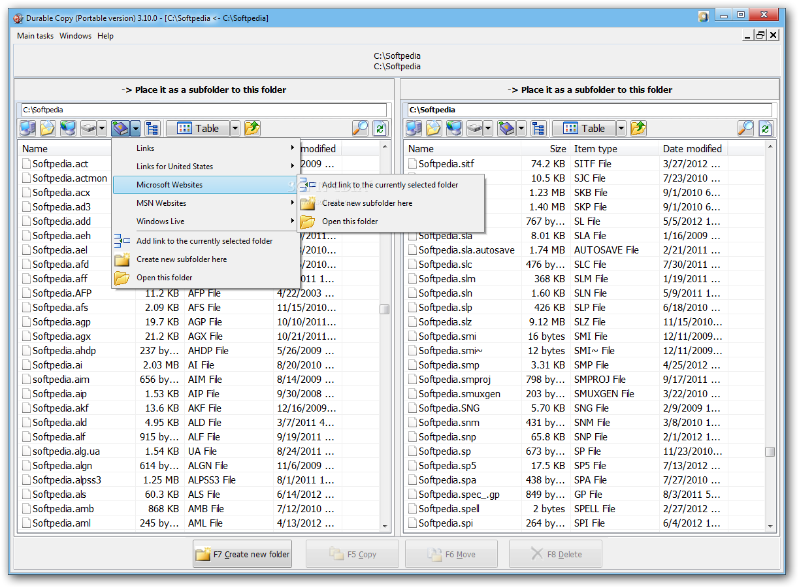Screen dimensions: 799x588
Task: Expand the drives dropdown arrow in right panel
Action: pos(489,128)
